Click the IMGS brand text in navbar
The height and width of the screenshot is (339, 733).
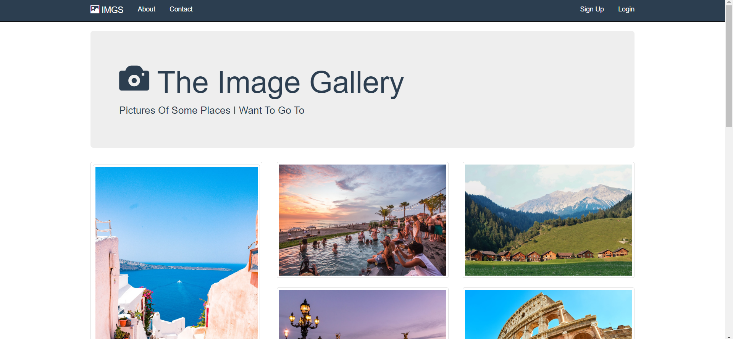[112, 10]
